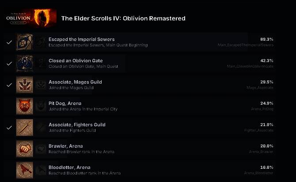Viewport: 296px width, 182px height.
Task: Toggle the checkmark for Associate, Mages Guild
Action: tap(9, 85)
